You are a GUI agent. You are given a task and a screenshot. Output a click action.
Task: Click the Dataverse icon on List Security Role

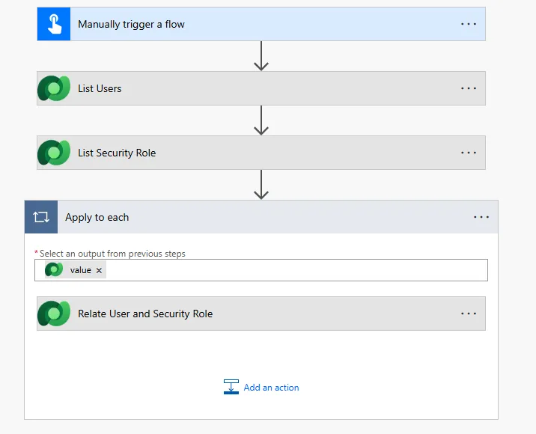pos(54,153)
